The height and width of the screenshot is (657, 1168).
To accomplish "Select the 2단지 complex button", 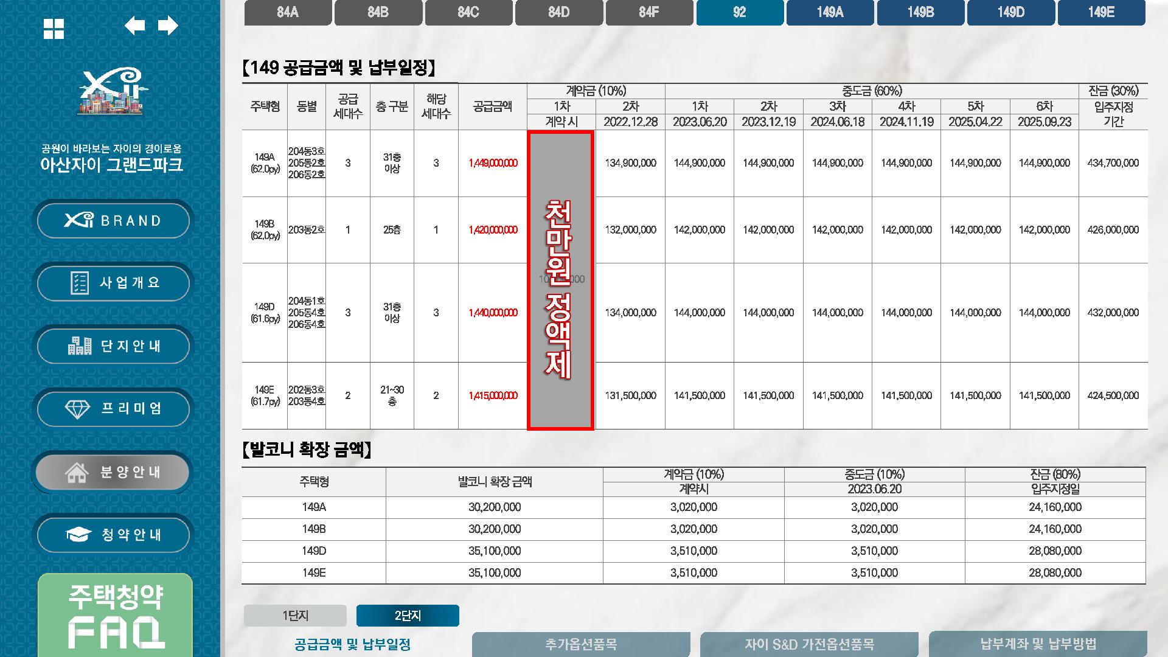I will click(408, 616).
